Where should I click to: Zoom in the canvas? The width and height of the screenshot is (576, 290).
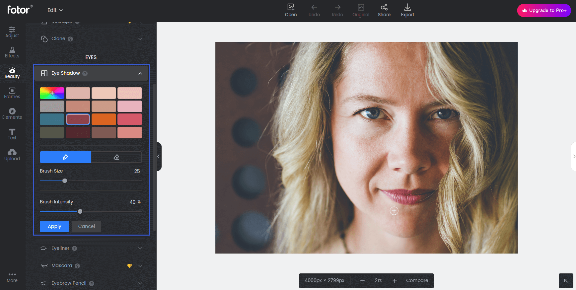click(x=395, y=281)
